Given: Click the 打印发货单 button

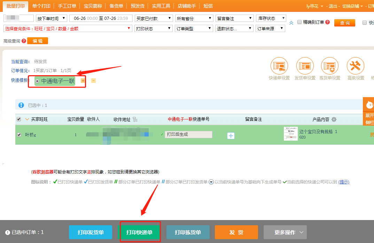Looking at the screenshot, I should [x=91, y=232].
